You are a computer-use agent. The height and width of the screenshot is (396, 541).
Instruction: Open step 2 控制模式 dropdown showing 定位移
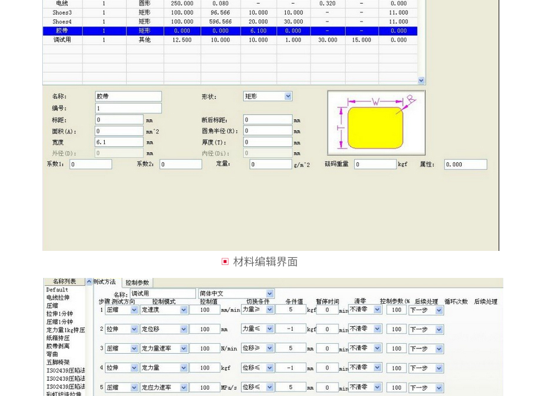[183, 330]
